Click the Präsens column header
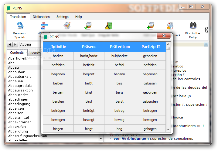Image resolution: width=218 pixels, height=151 pixels. (89, 46)
